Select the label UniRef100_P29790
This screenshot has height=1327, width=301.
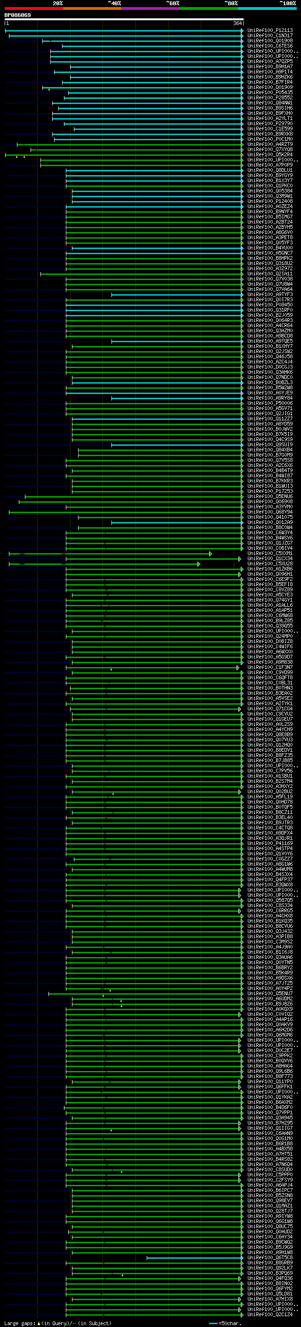pos(269,124)
